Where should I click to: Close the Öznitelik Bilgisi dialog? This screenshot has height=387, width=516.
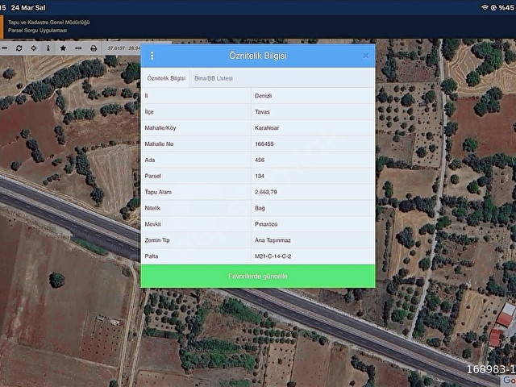coord(365,56)
